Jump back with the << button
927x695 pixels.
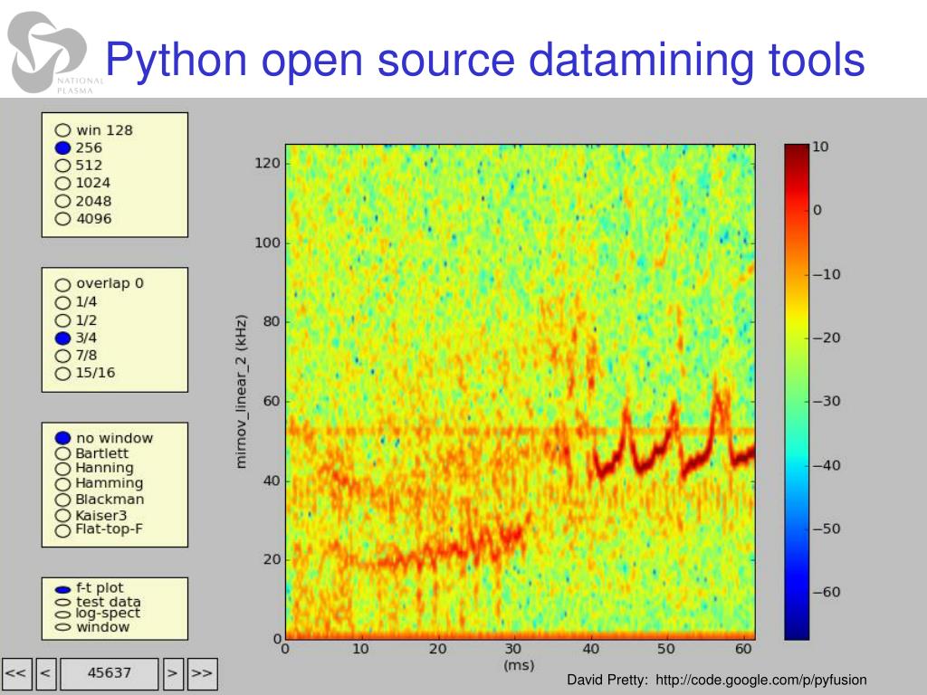16,673
